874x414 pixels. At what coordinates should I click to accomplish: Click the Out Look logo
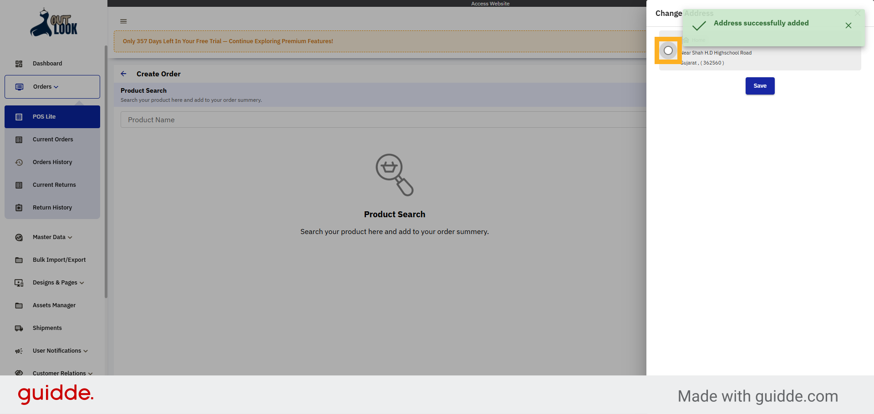tap(54, 22)
